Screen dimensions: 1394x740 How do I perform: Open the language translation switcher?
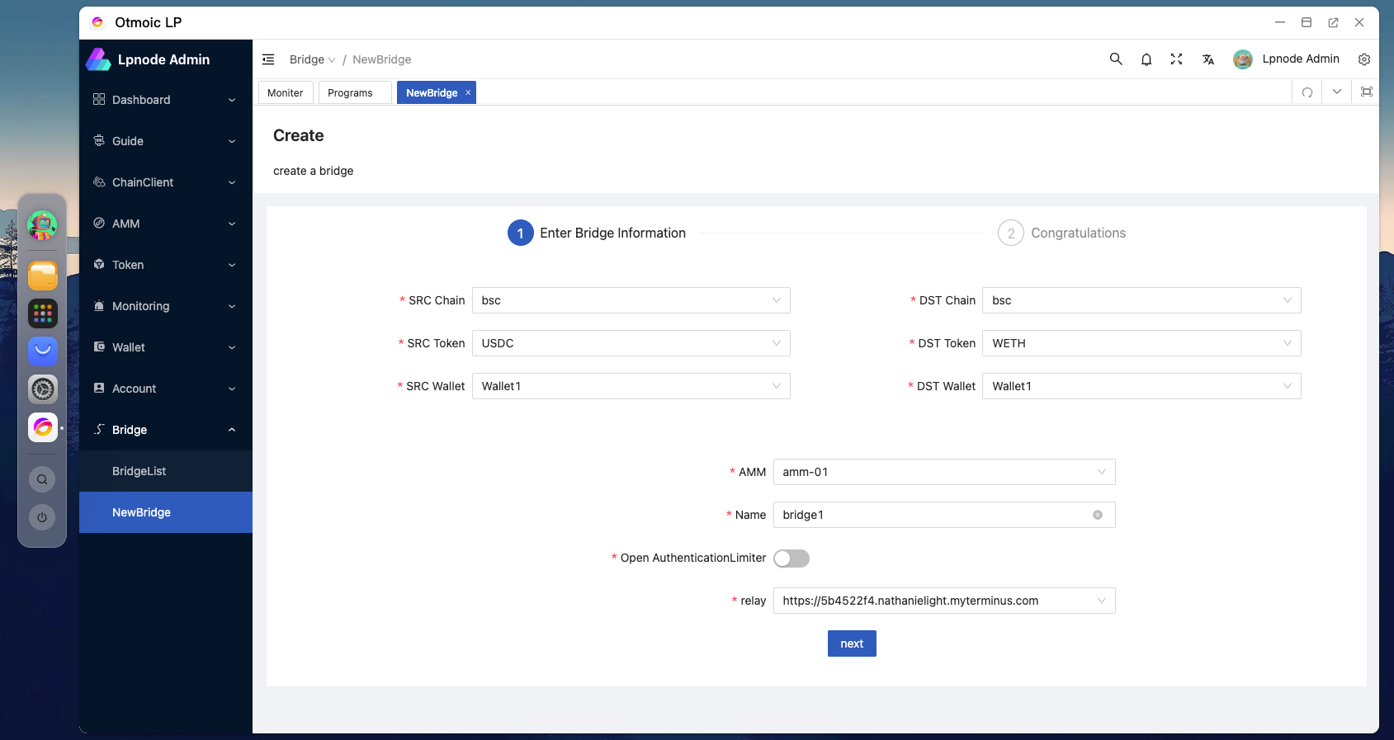click(x=1208, y=59)
